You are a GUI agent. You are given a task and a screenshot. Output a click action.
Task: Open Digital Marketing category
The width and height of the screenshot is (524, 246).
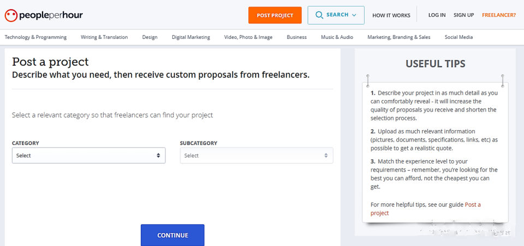(190, 37)
